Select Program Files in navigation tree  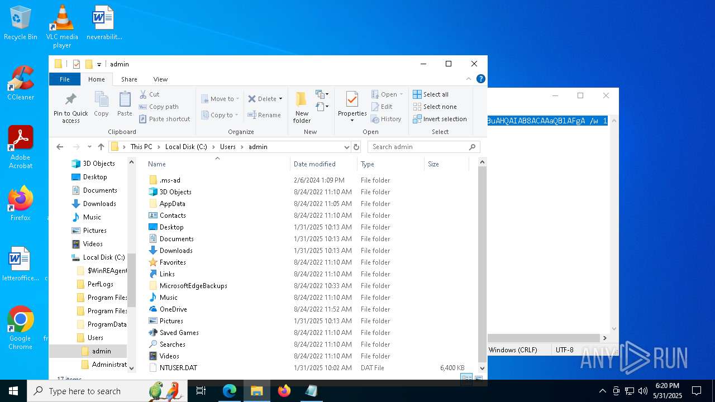pyautogui.click(x=107, y=298)
